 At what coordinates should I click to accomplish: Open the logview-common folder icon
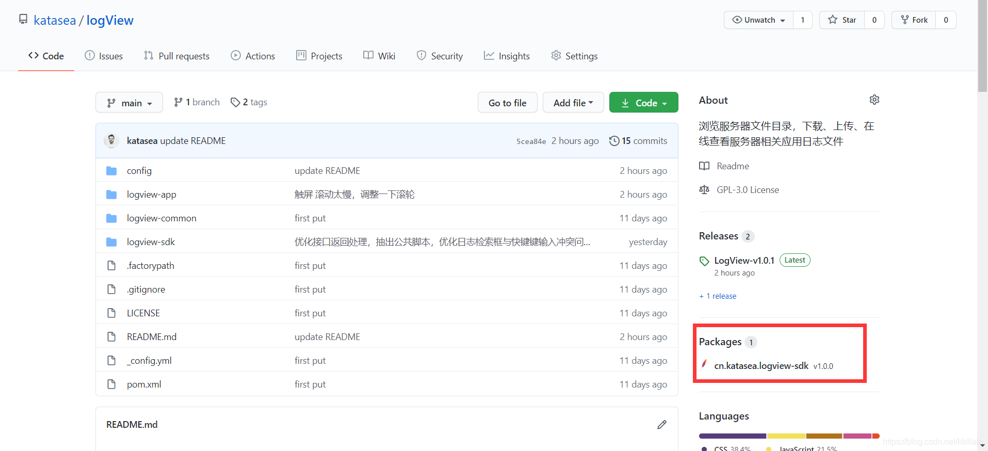coord(111,218)
